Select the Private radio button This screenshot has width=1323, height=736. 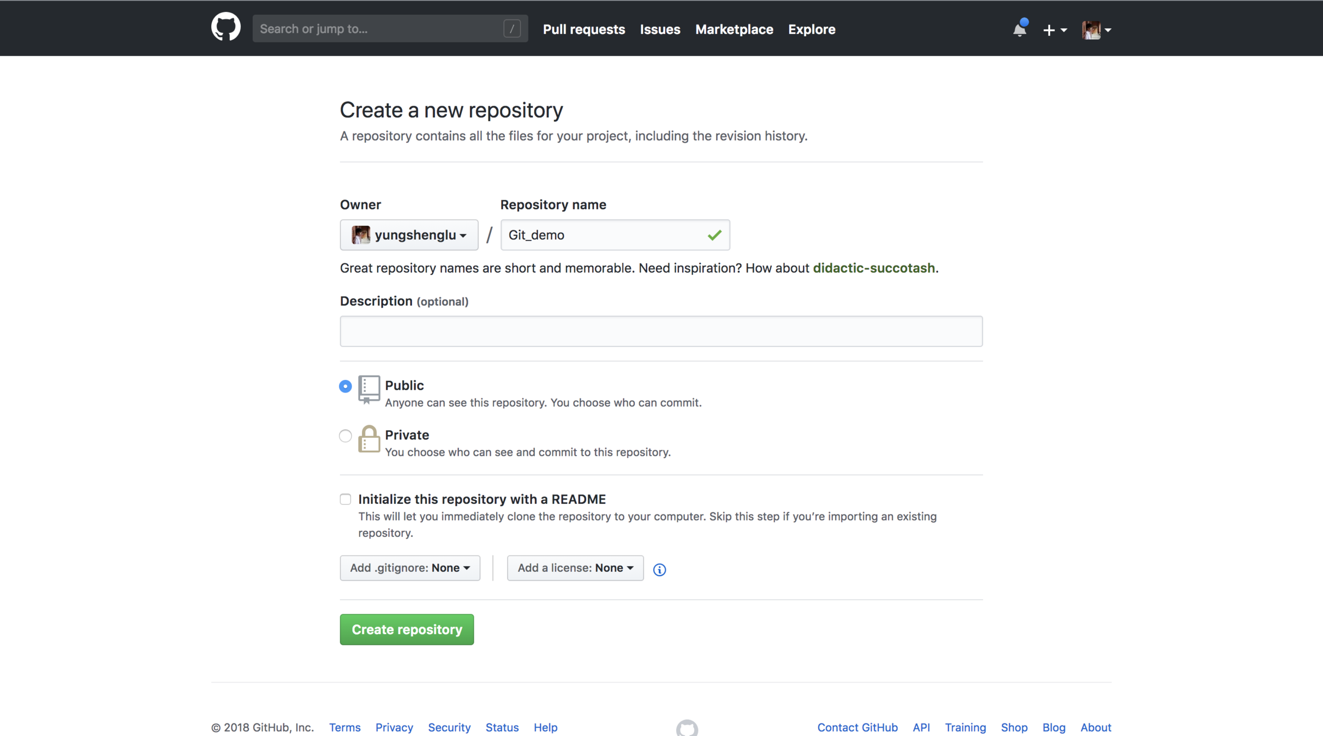(x=345, y=436)
